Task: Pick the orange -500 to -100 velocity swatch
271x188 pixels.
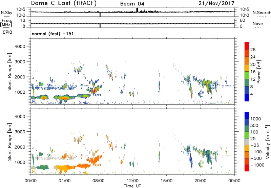Action: [x=247, y=155]
